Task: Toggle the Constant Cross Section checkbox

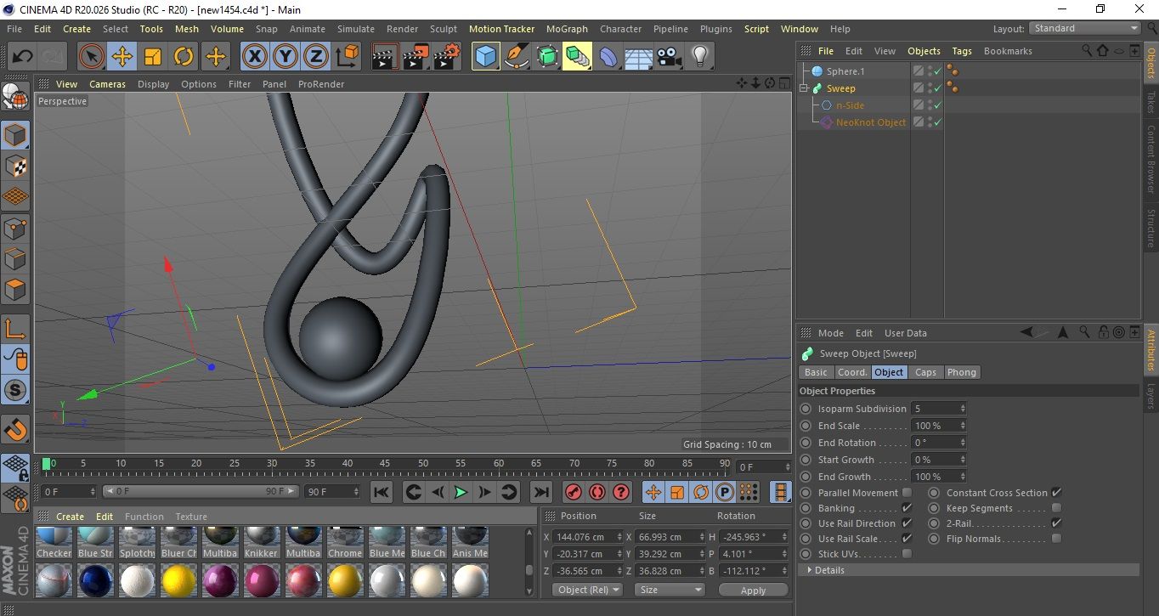Action: (x=1056, y=493)
